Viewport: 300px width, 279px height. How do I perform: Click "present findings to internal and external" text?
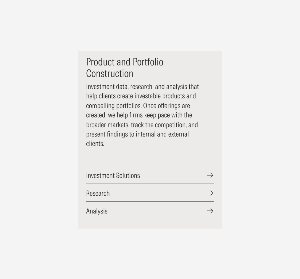coord(137,134)
